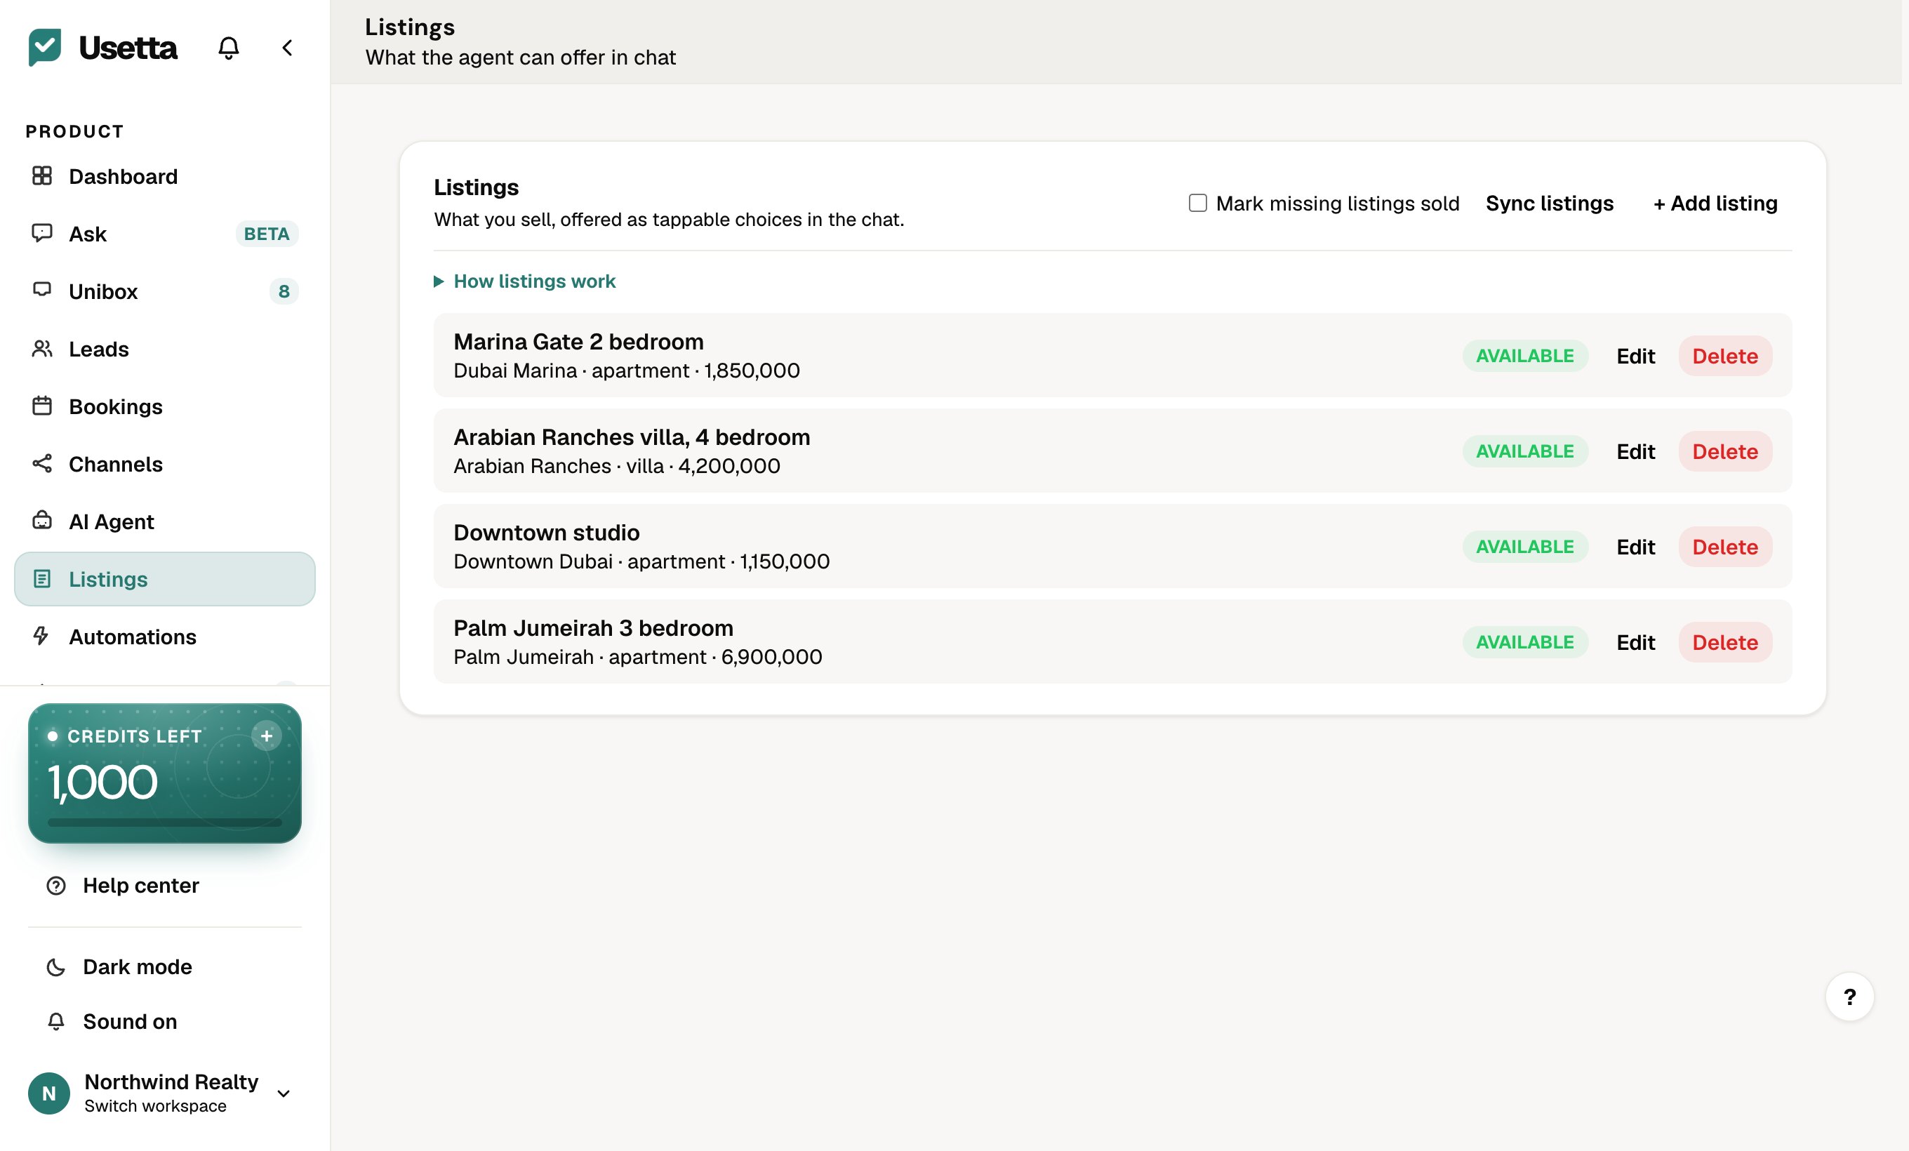Tick Mark missing listings sold checkbox
The width and height of the screenshot is (1909, 1151).
pos(1198,203)
